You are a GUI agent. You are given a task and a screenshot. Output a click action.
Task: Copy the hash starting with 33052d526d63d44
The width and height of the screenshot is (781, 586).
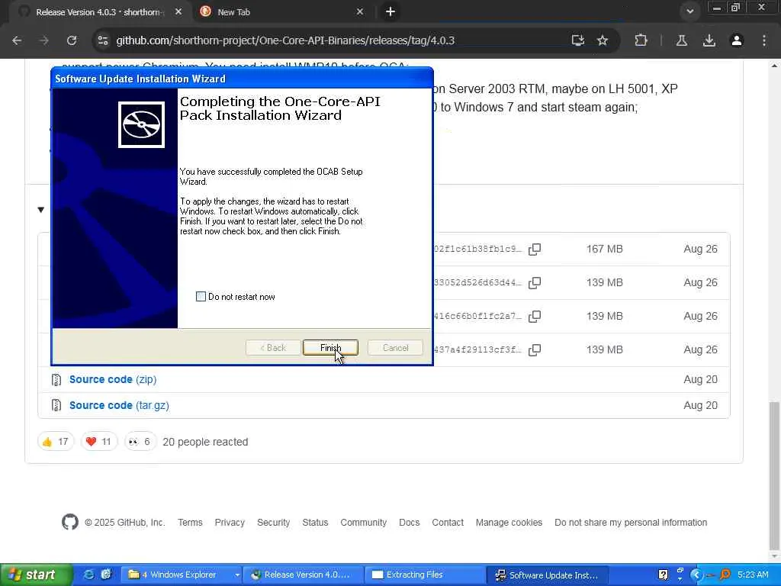tap(535, 282)
